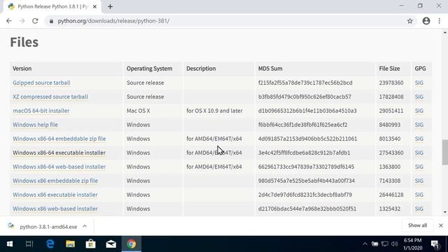448x252 pixels.
Task: Open SIG for Windows help file
Action: coord(419,125)
